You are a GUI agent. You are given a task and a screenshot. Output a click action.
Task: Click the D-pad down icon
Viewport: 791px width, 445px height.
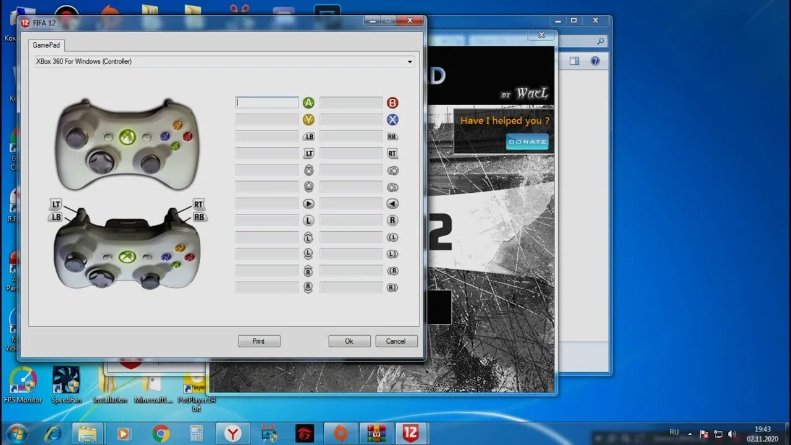(x=308, y=187)
